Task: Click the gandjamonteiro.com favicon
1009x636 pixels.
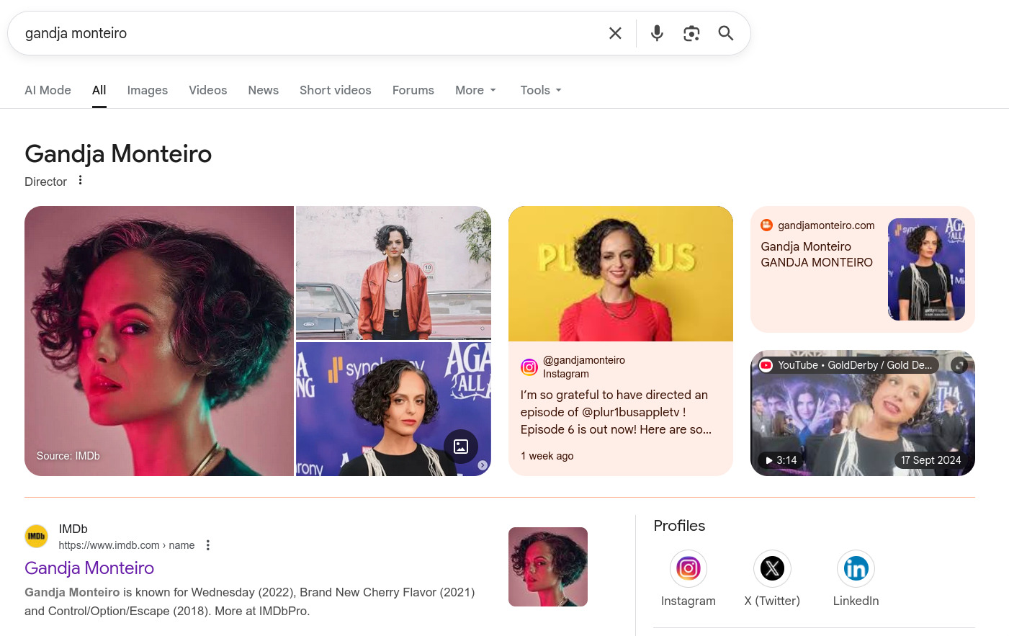Action: (767, 225)
